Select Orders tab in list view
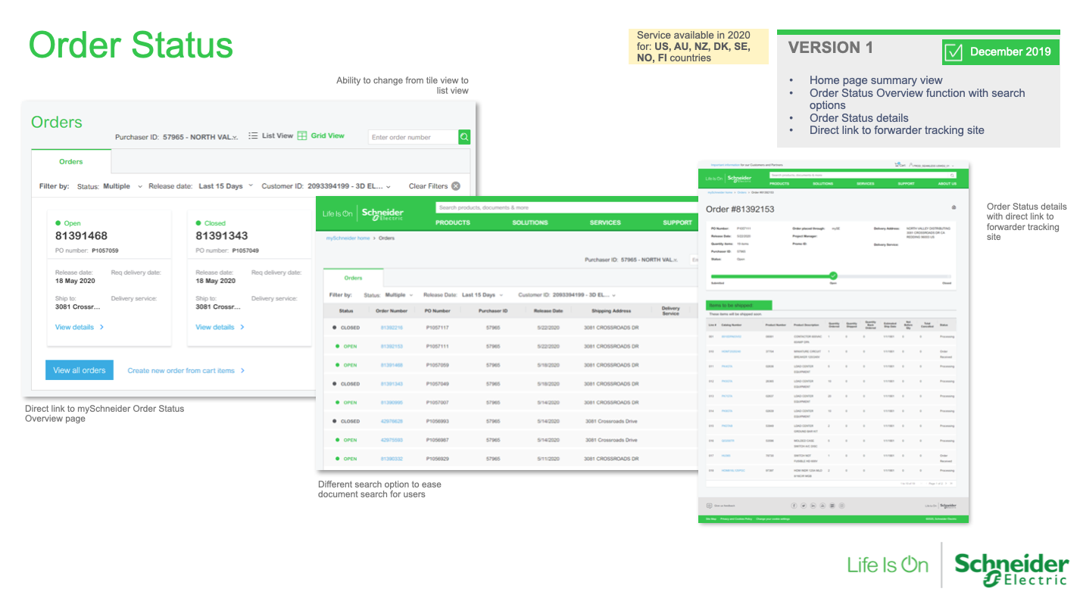Image resolution: width=1080 pixels, height=604 pixels. [354, 278]
